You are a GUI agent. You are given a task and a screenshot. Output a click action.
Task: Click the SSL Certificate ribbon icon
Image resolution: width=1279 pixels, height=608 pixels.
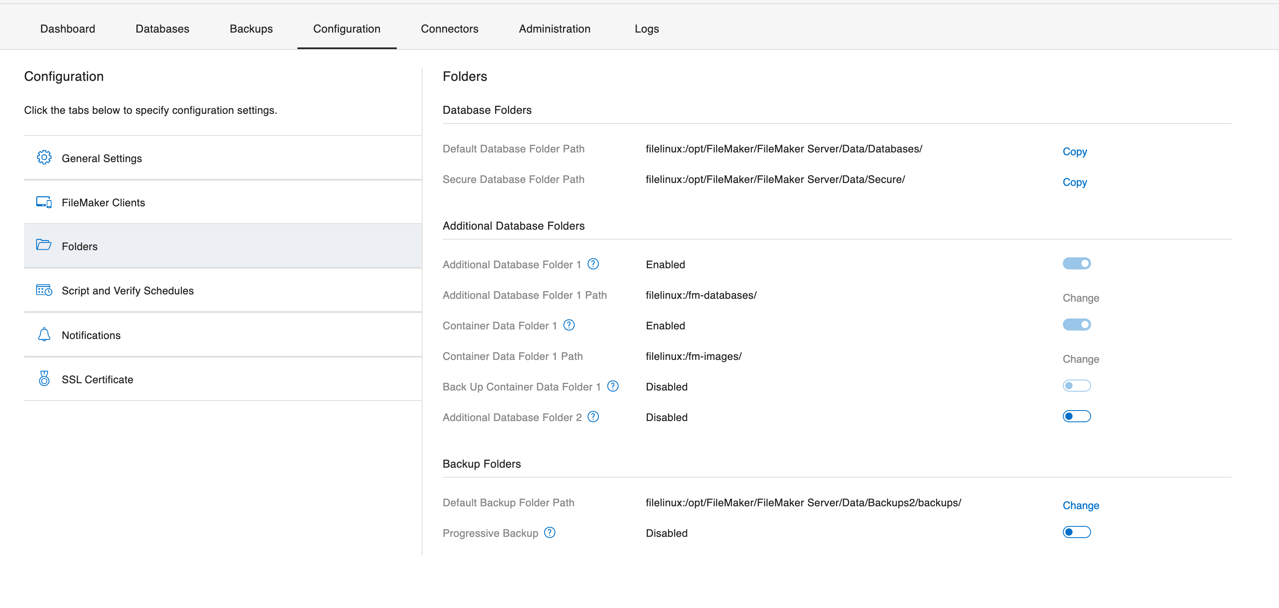[44, 378]
